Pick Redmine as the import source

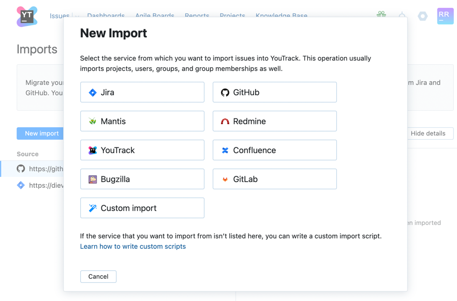point(274,121)
